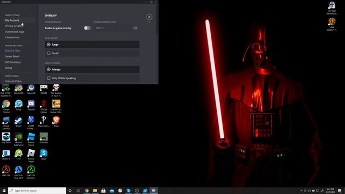This screenshot has width=345, height=194.
Task: Select the Small avatar size option
Action: pos(92,53)
